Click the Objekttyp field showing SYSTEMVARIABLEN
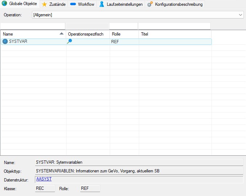The width and height of the screenshot is (246, 196). (x=139, y=171)
